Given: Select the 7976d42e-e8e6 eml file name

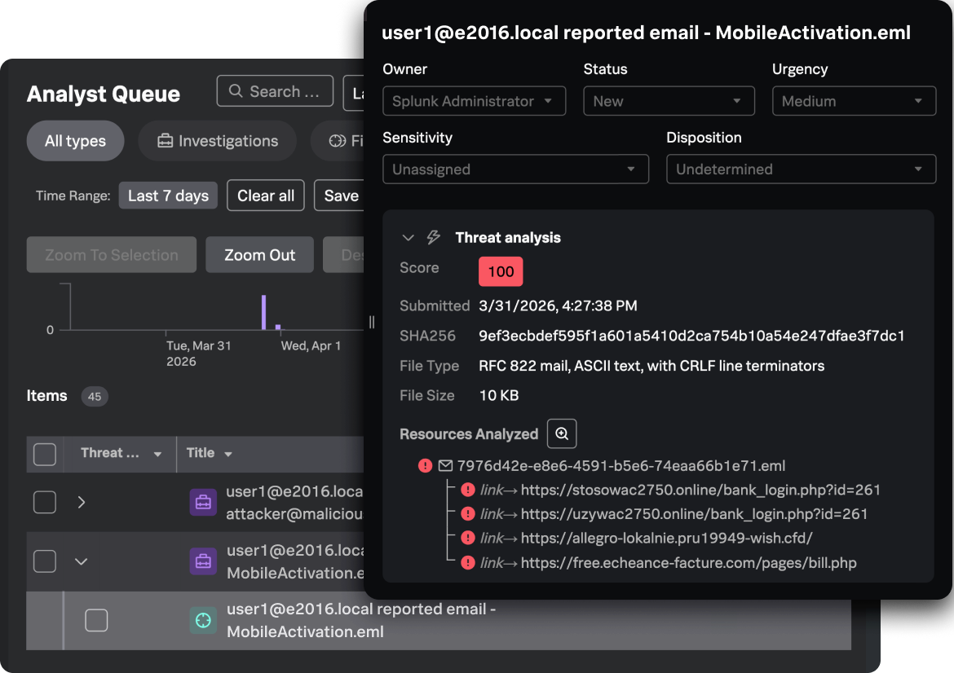Looking at the screenshot, I should pos(621,466).
